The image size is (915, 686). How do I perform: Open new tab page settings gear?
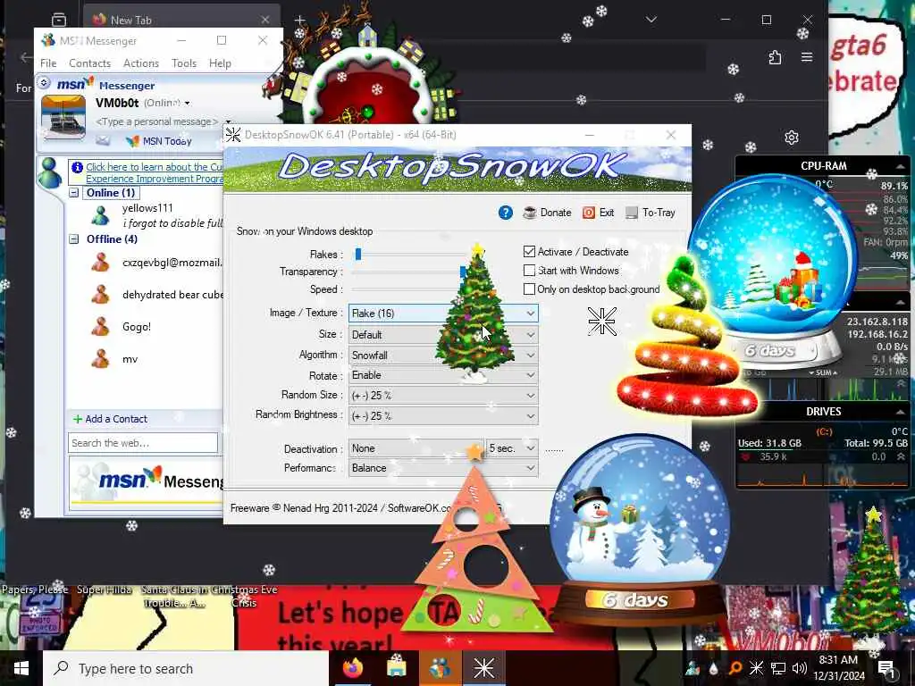point(792,138)
